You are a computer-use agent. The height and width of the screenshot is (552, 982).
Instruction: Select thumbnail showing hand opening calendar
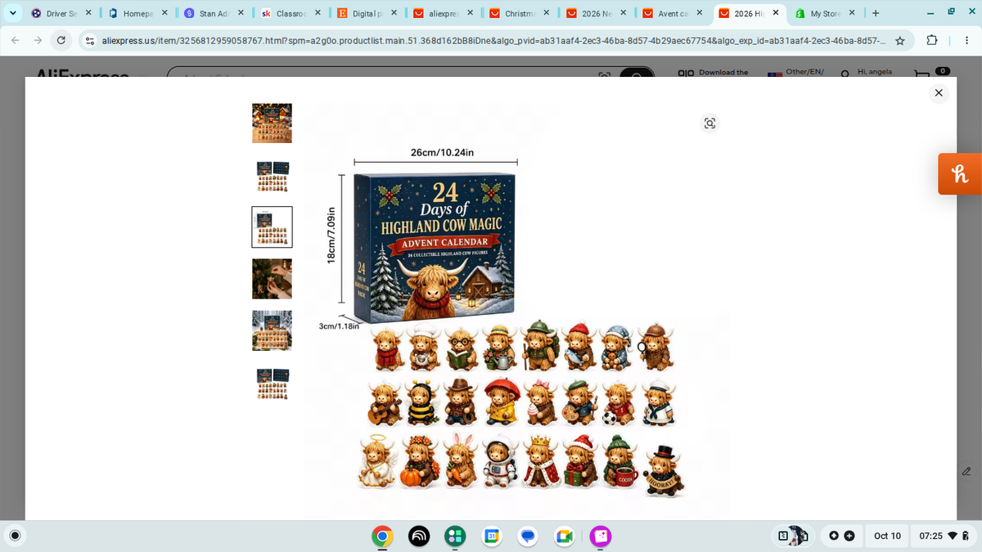272,279
